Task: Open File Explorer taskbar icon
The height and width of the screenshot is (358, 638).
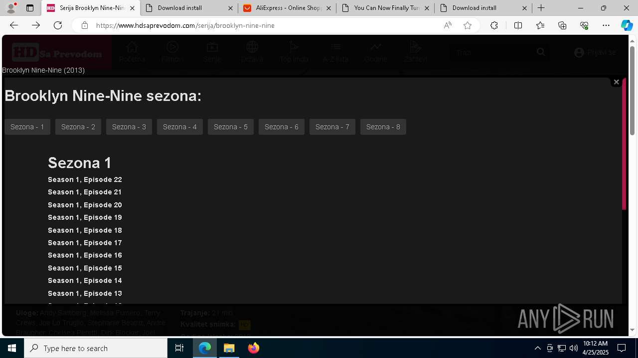Action: [x=229, y=348]
